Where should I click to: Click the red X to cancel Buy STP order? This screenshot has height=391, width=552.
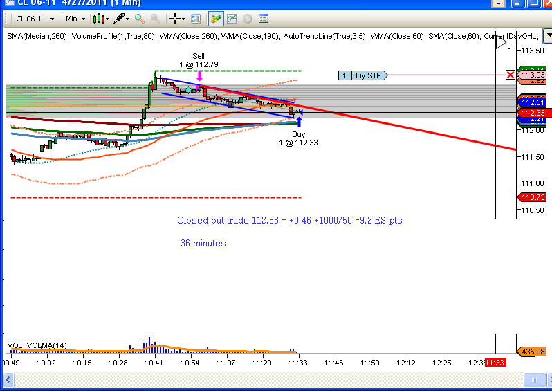pyautogui.click(x=510, y=75)
